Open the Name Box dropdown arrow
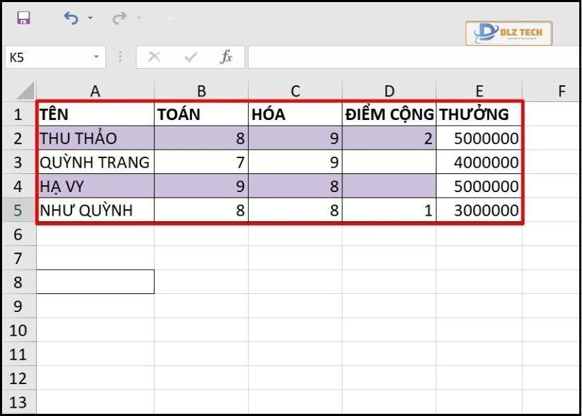Viewport: 582px width, 416px height. tap(94, 58)
